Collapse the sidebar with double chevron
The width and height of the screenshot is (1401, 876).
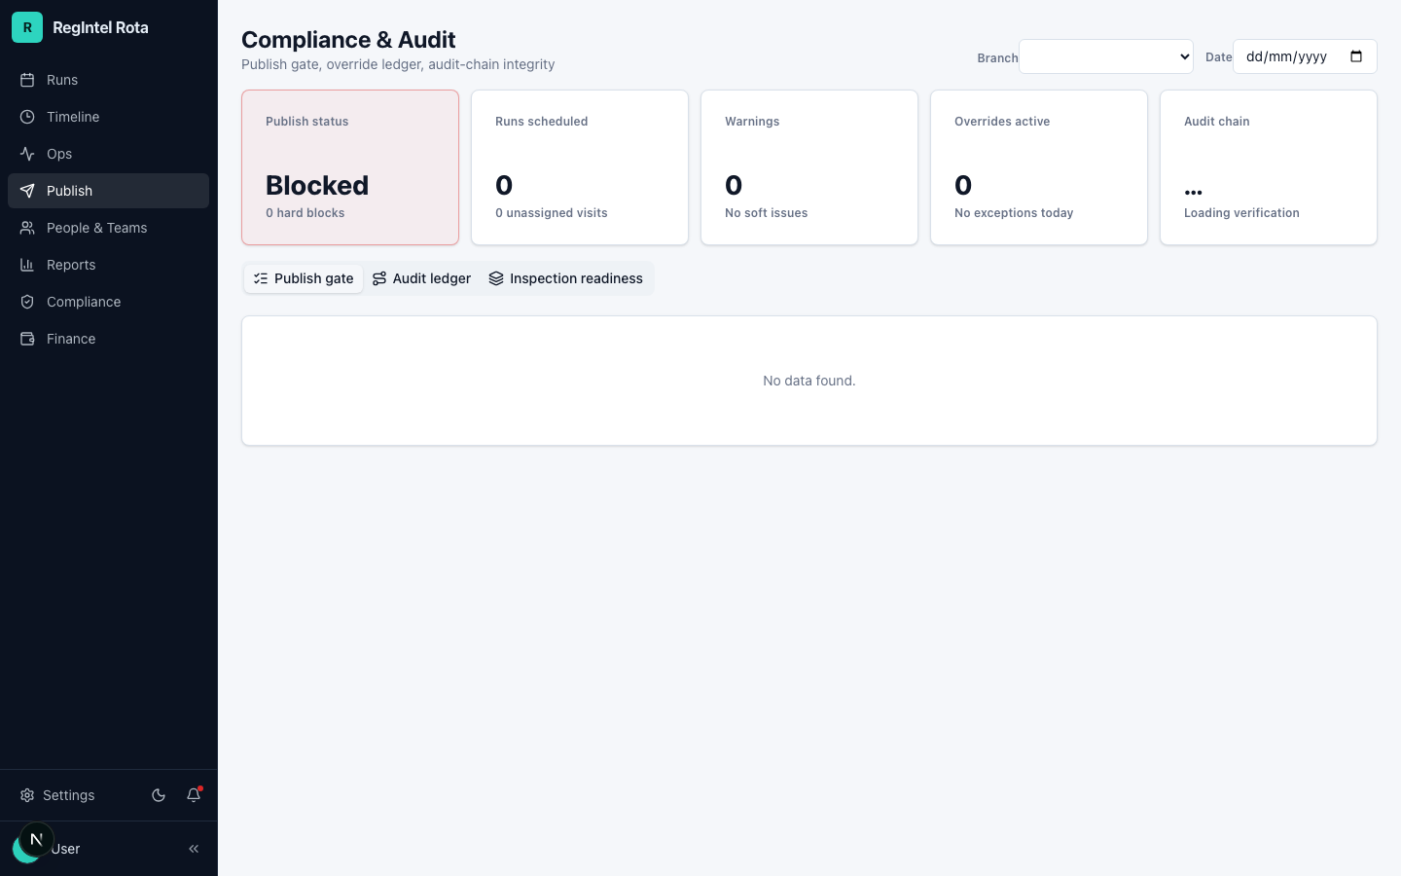(x=194, y=849)
